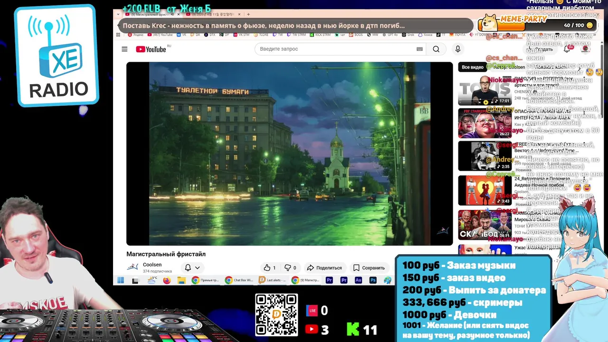
Task: Open Adobe Photoshop from the taskbar
Action: coord(373,280)
